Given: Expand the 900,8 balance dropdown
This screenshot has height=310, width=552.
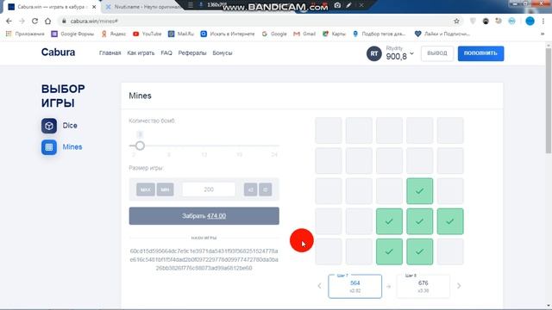Looking at the screenshot, I should (x=412, y=53).
